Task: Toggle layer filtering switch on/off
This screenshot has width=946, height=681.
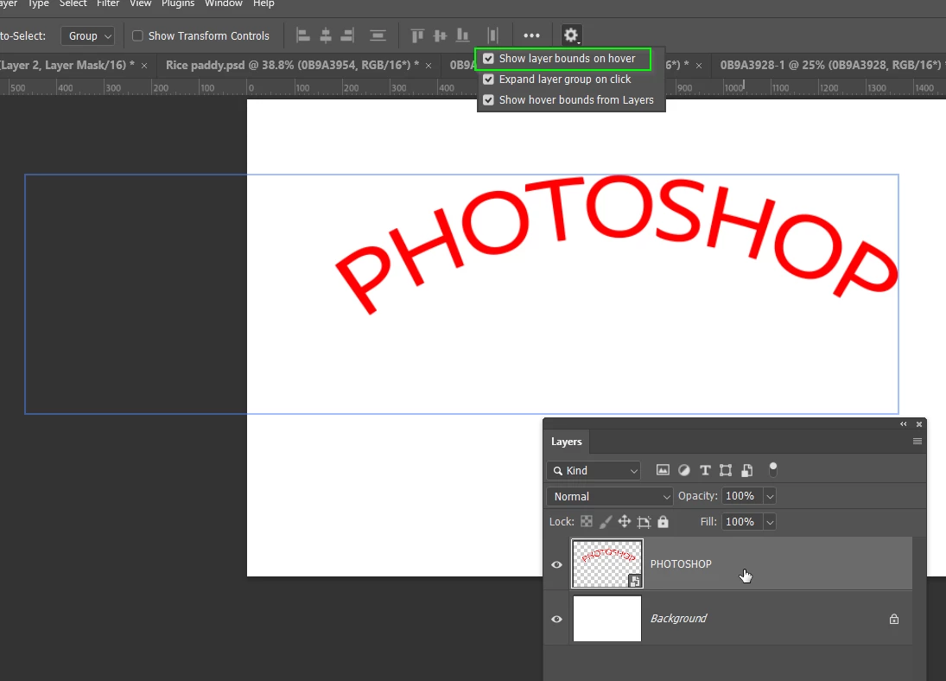Action: (x=773, y=469)
